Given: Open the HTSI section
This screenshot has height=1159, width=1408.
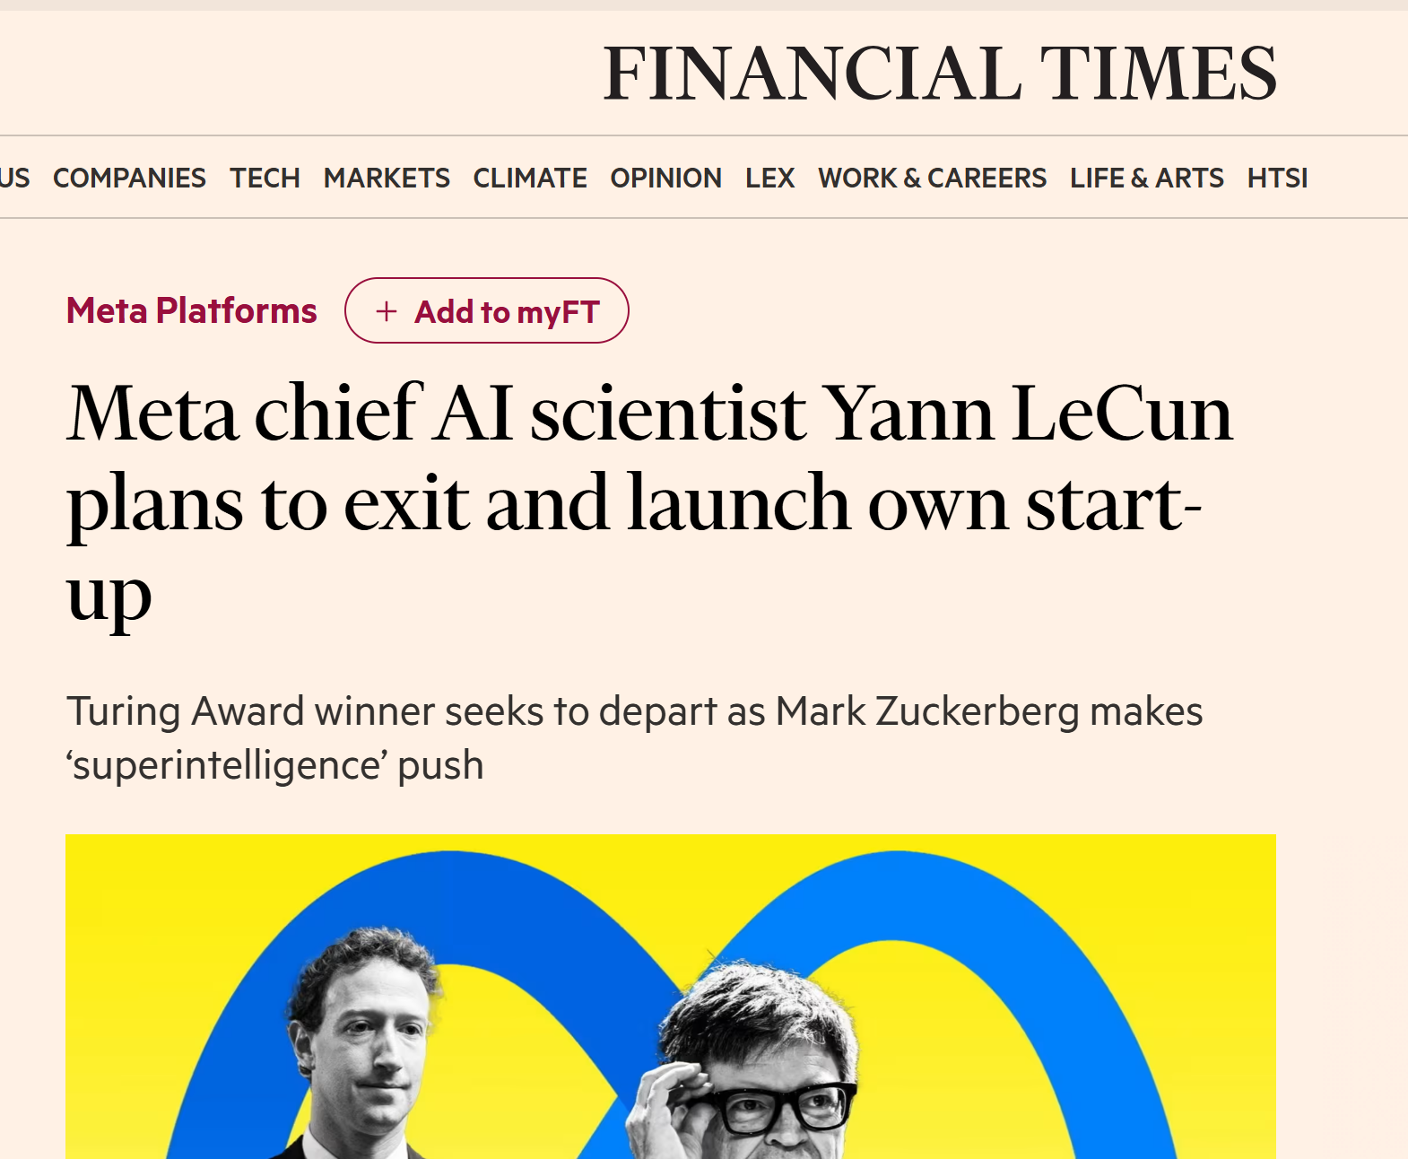Looking at the screenshot, I should [1277, 179].
